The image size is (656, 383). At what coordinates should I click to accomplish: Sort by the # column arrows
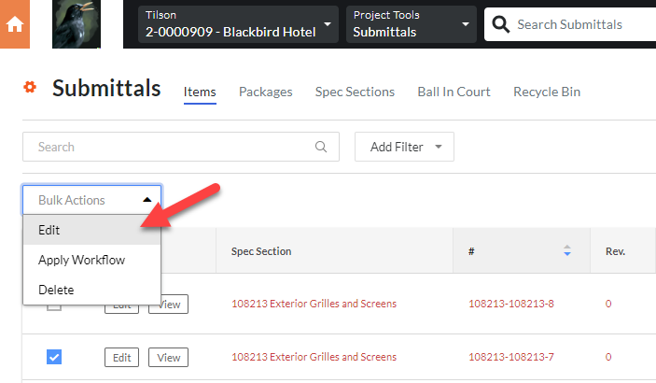tap(566, 251)
